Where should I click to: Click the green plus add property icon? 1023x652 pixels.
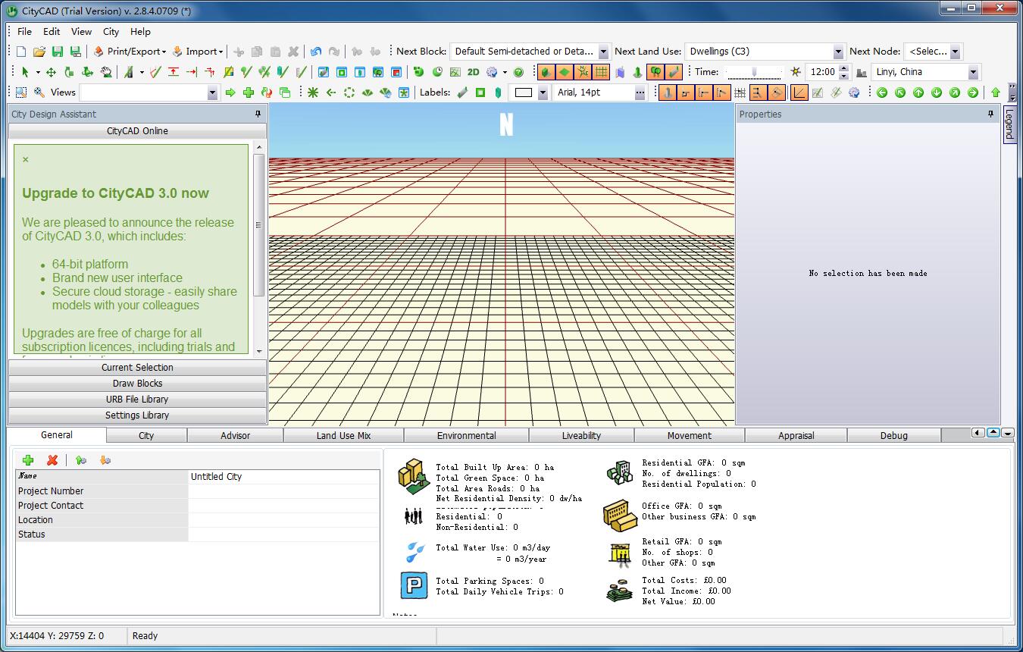pyautogui.click(x=28, y=460)
